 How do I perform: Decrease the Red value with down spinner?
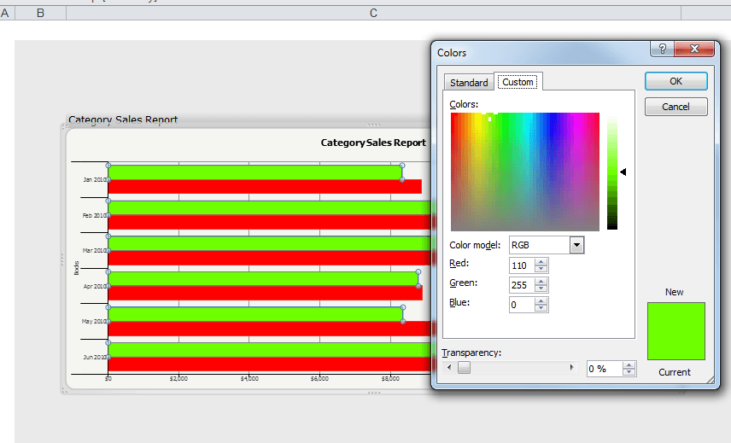click(x=541, y=269)
